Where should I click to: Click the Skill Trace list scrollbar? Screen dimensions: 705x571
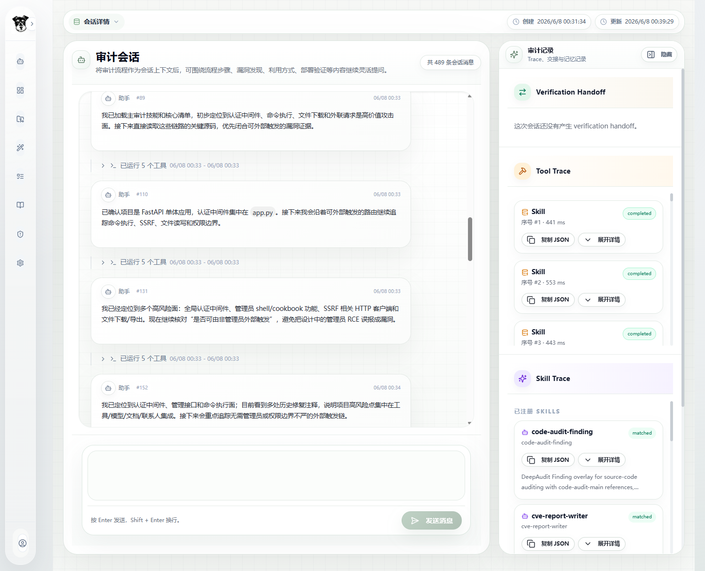click(672, 421)
